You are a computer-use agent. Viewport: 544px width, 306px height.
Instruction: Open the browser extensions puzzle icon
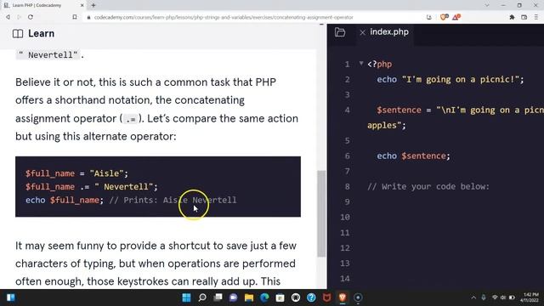[x=512, y=17]
